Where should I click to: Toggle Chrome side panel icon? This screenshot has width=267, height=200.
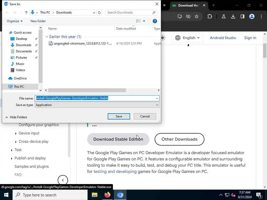(242, 16)
